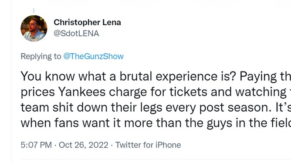This screenshot has height=164, width=291.
Task: Select the tweet line starting You know what
Action: 156,76
